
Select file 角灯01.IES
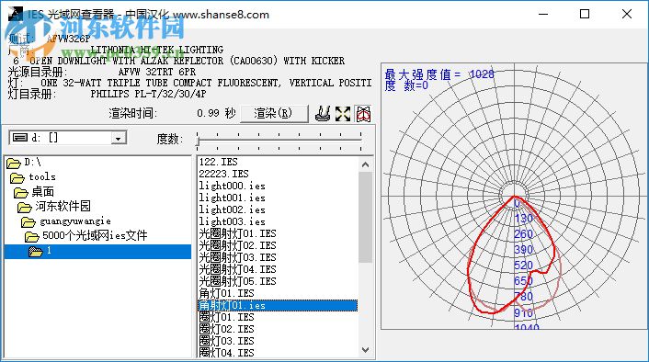226,293
